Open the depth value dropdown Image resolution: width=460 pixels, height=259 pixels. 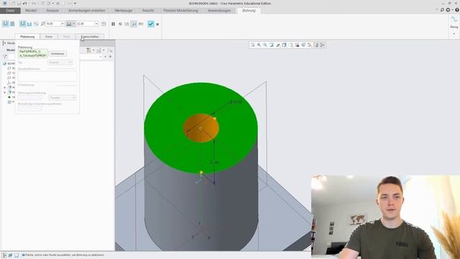pos(96,24)
